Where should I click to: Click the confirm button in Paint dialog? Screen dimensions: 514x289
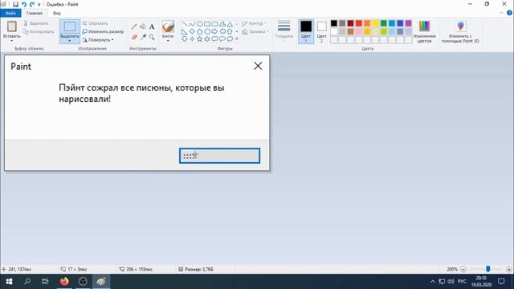[219, 156]
